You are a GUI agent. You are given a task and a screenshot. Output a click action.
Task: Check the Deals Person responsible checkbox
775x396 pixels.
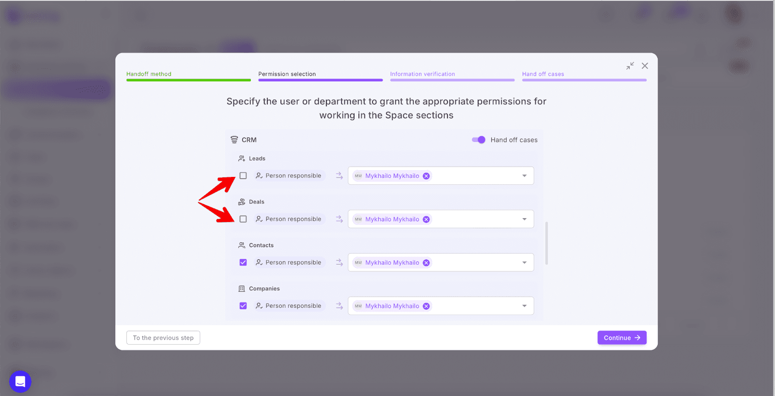click(x=243, y=219)
